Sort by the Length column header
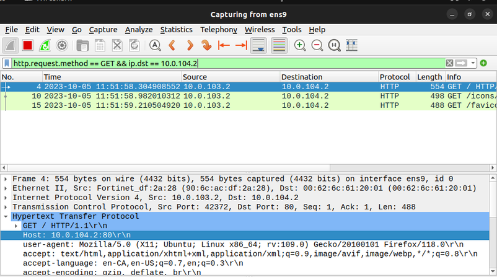This screenshot has height=277, width=497. click(431, 77)
